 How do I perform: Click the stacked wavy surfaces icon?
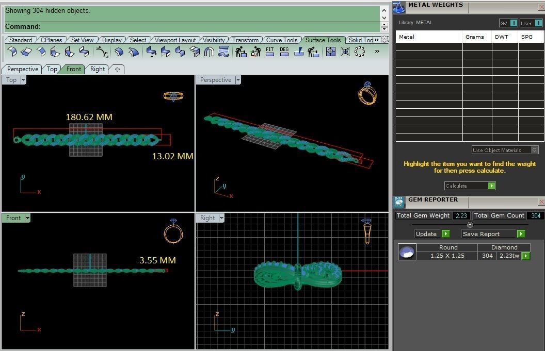pyautogui.click(x=223, y=52)
